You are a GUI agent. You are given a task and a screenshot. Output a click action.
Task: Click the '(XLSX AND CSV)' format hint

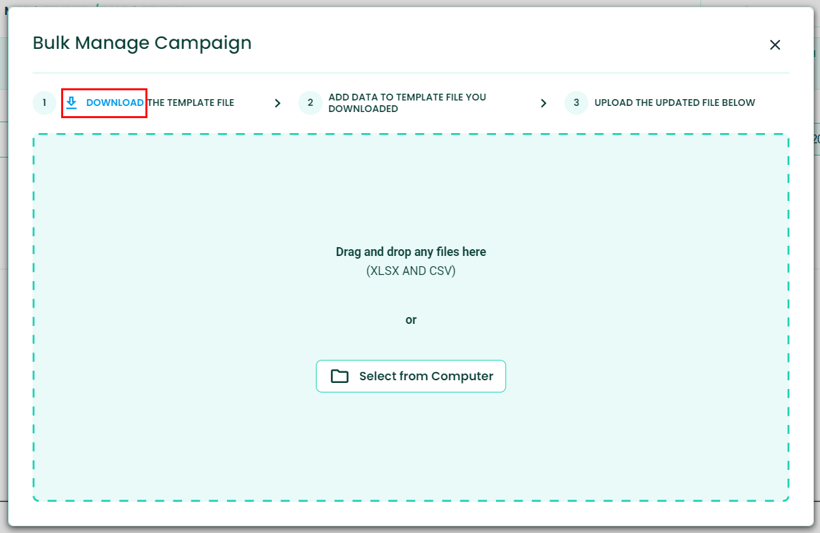click(411, 271)
